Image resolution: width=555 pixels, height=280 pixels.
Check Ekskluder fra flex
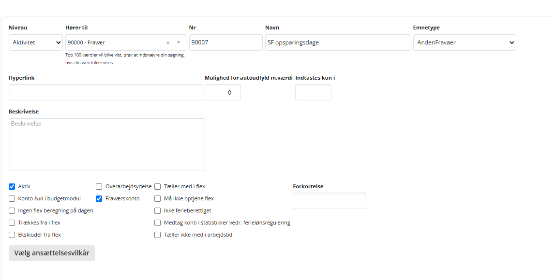click(12, 235)
